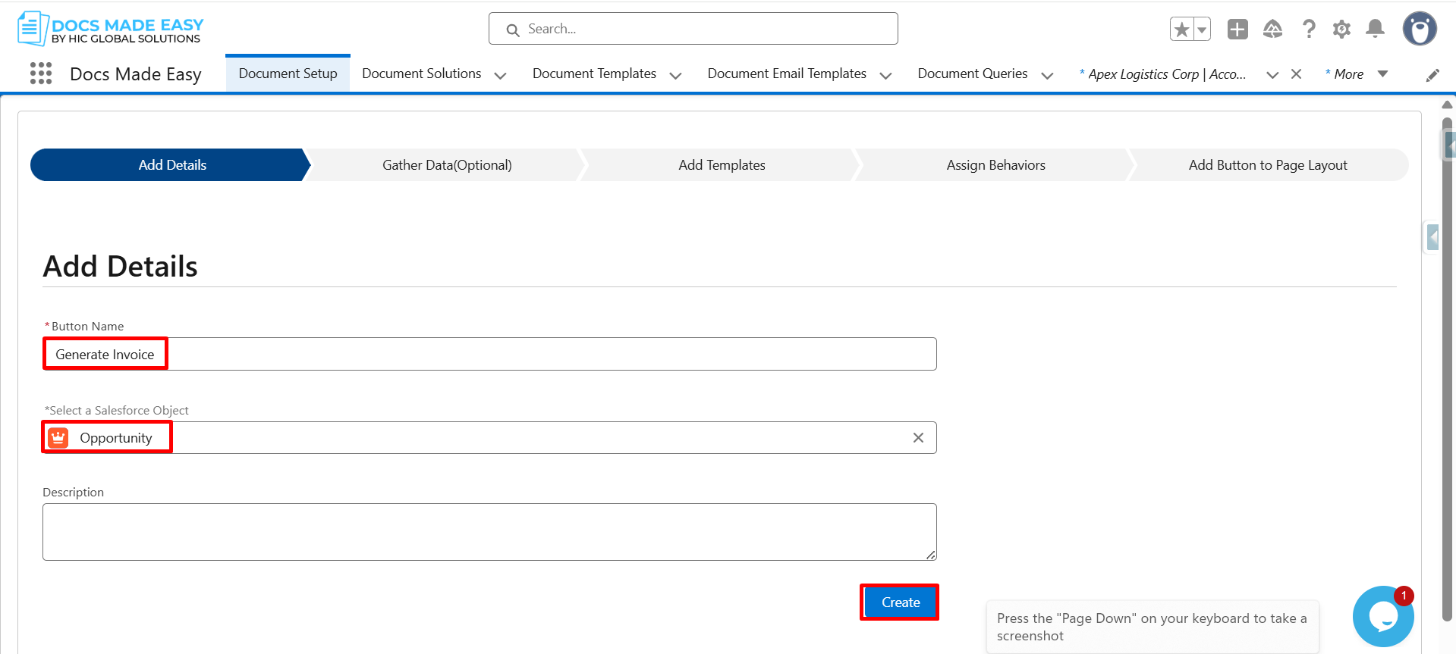Open the Setup gear icon
This screenshot has width=1456, height=654.
[1341, 30]
